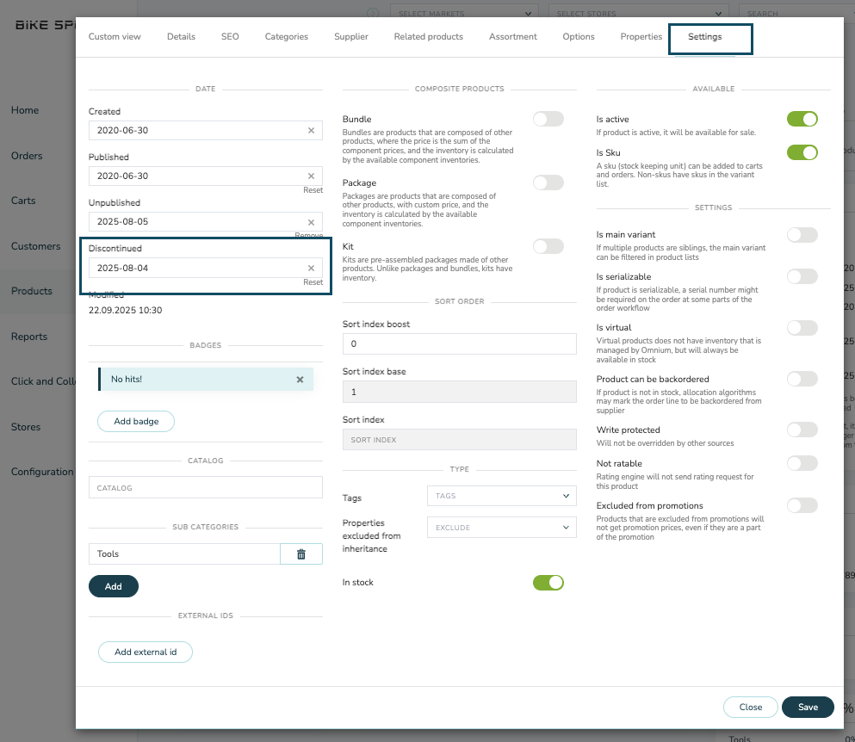
Task: Clear the Created date field
Action: pos(311,131)
